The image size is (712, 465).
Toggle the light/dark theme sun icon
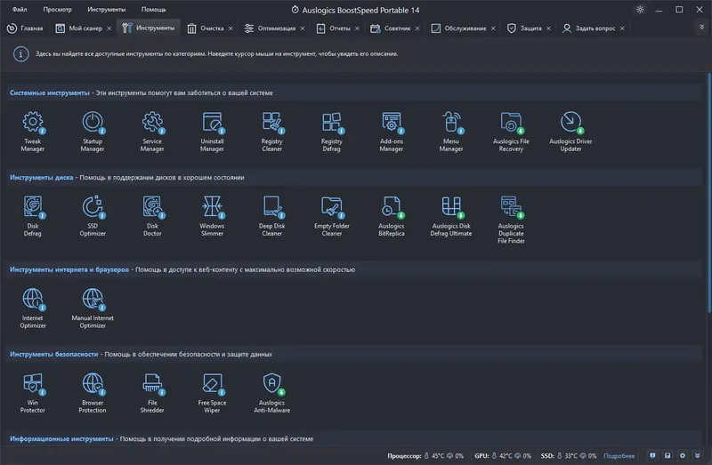click(x=640, y=10)
